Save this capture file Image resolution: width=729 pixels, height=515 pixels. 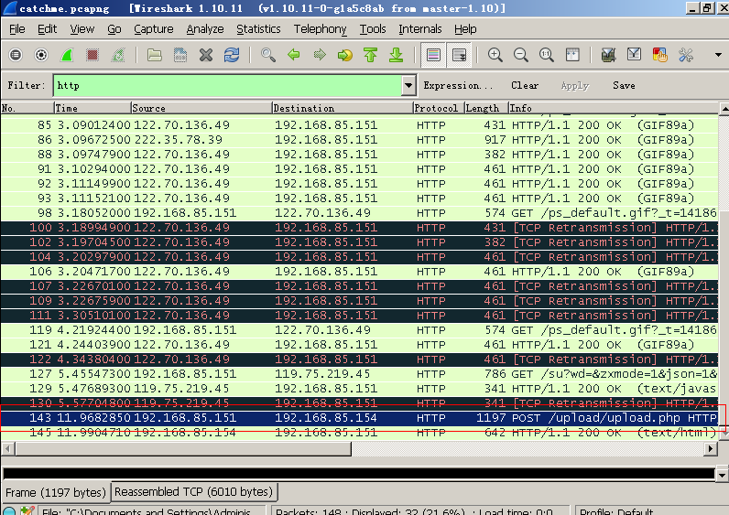(180, 55)
